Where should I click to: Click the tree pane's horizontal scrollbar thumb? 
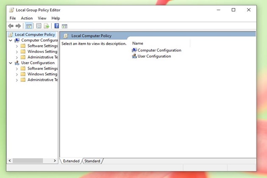pos(28,161)
